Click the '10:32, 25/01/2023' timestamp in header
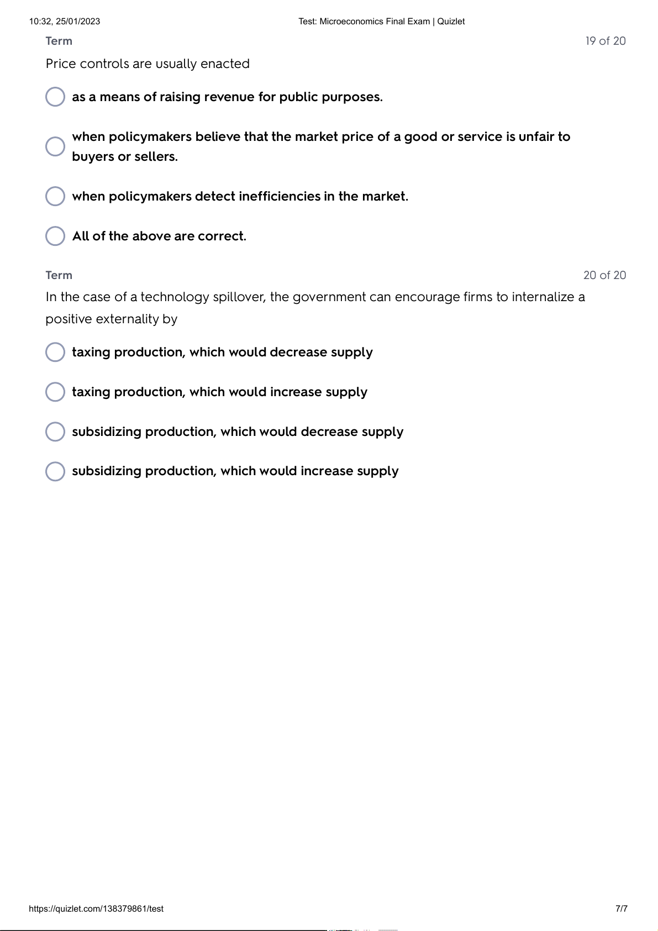Image resolution: width=658 pixels, height=931 pixels. coord(65,22)
